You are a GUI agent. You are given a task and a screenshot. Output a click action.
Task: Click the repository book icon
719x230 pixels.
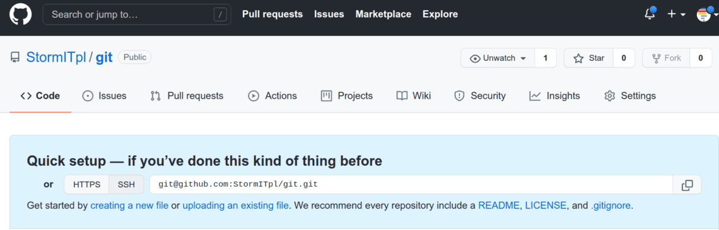(x=15, y=58)
